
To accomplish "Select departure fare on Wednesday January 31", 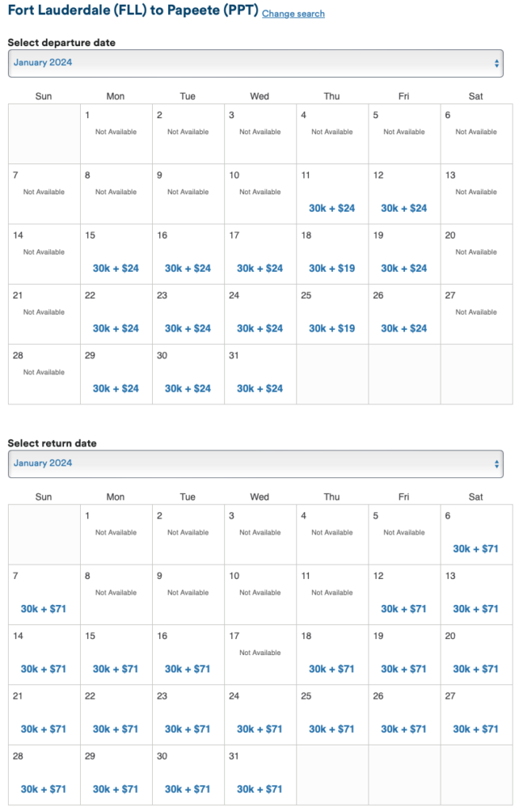I will pos(260,389).
